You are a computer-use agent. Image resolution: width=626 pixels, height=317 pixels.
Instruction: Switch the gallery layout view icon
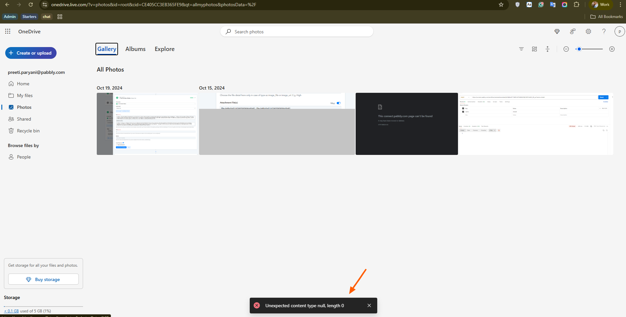[534, 49]
